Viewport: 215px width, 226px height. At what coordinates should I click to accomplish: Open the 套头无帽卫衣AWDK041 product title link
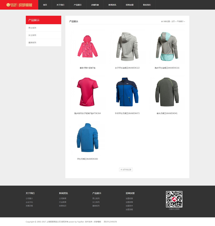(167, 113)
